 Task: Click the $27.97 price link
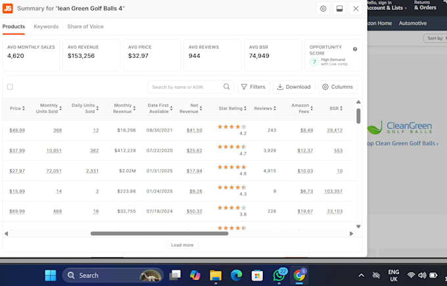[17, 171]
